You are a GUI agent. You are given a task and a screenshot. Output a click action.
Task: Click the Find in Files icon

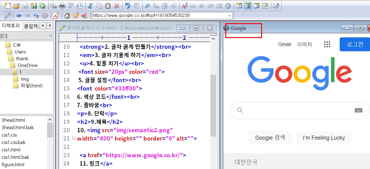165,6
